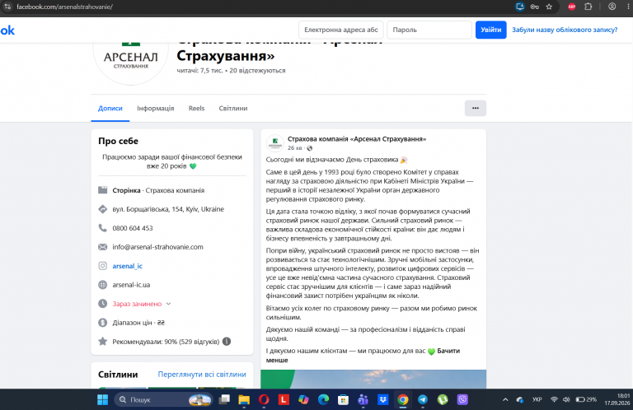Expand the 'Зараз зачинено' opening hours

[x=142, y=304]
